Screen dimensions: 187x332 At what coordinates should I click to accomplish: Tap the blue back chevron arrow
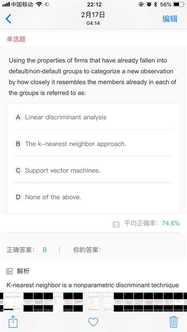pos(8,19)
